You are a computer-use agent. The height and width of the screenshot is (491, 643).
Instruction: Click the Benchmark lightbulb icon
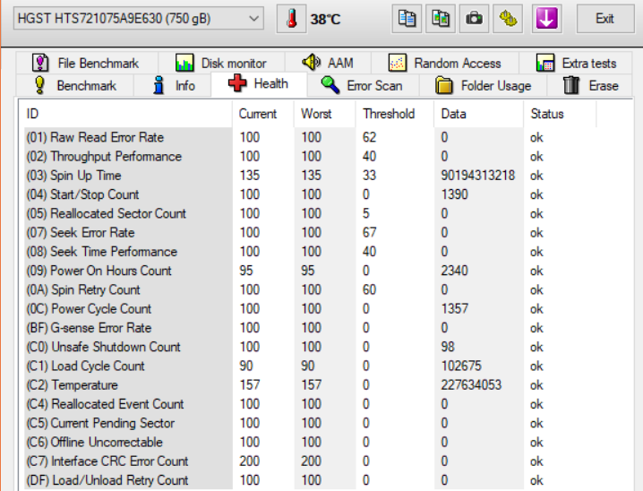click(39, 85)
